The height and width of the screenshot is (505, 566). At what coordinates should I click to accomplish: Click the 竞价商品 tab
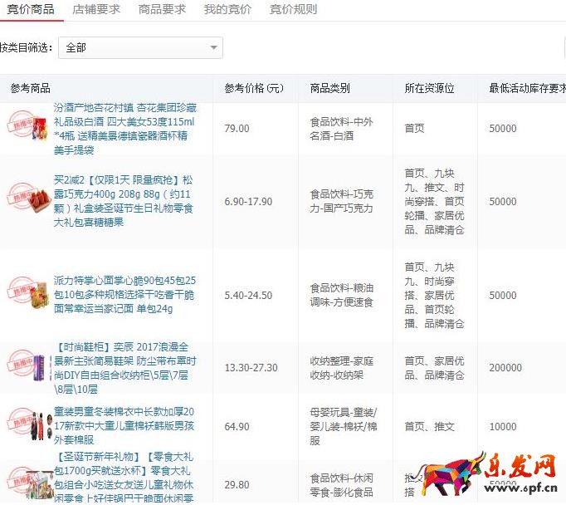(x=31, y=10)
